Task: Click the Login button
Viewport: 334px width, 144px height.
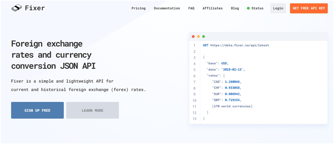Action: tap(278, 8)
